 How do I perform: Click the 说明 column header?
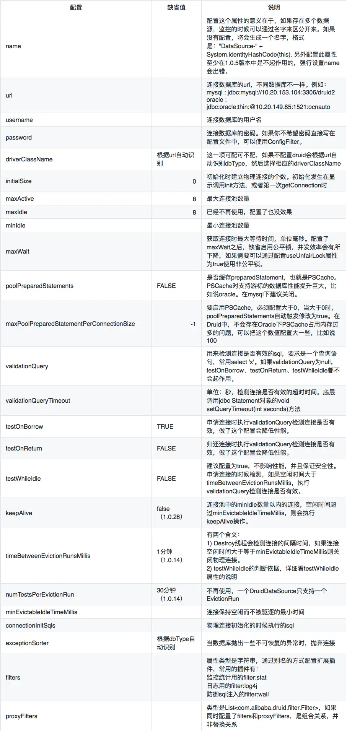pos(274,7)
